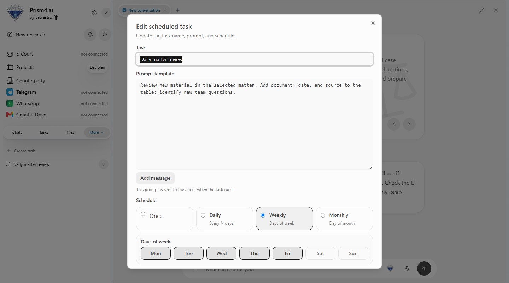Image resolution: width=509 pixels, height=283 pixels.
Task: Expand the More dropdown
Action: [x=97, y=132]
